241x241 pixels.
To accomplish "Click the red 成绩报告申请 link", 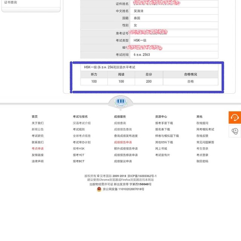I will pos(123,142).
